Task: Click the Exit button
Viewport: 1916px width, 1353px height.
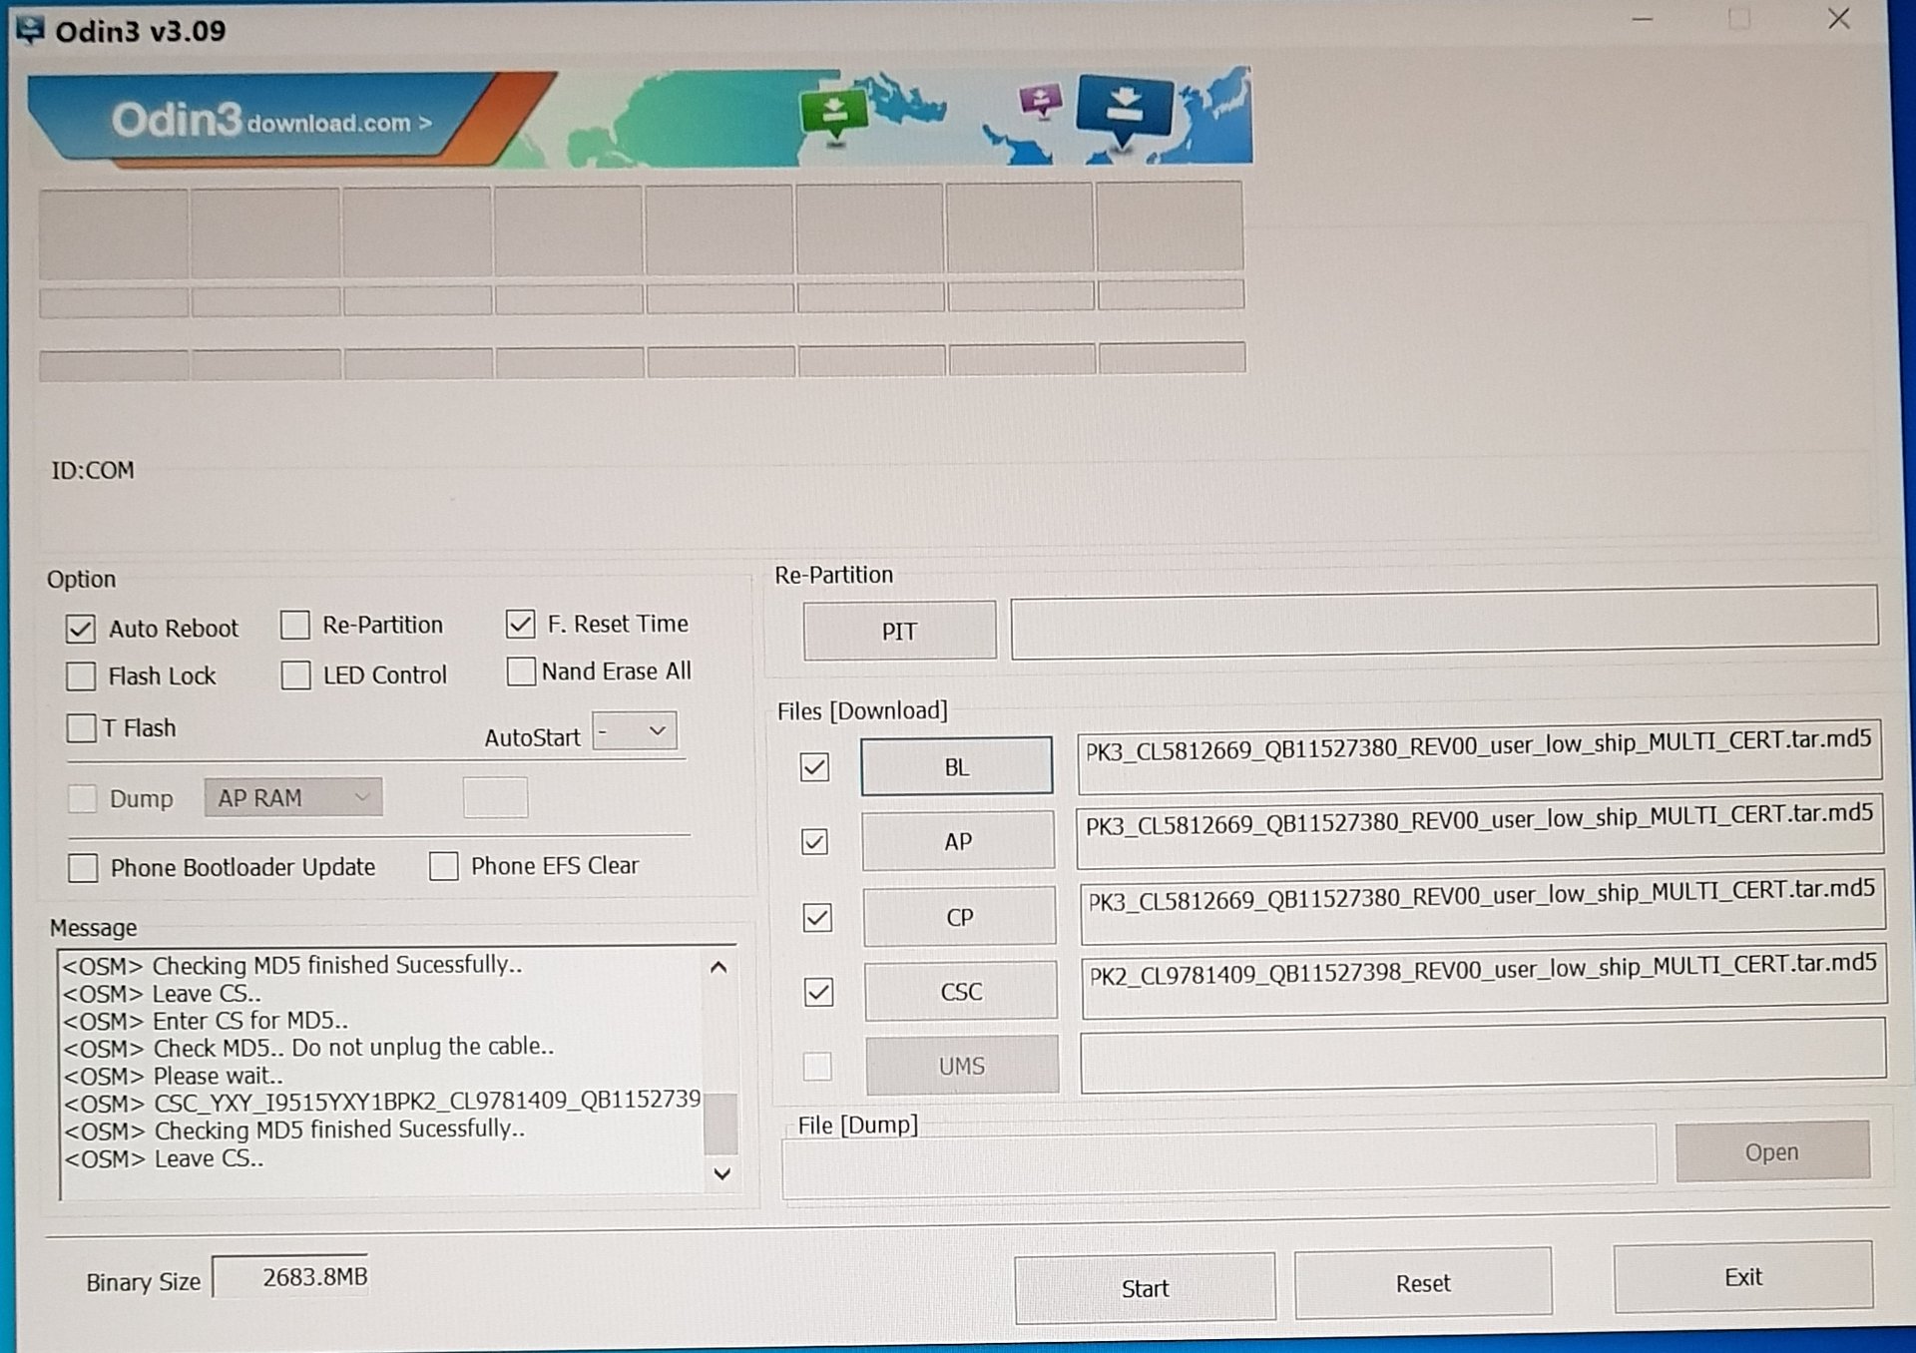Action: click(x=1743, y=1277)
